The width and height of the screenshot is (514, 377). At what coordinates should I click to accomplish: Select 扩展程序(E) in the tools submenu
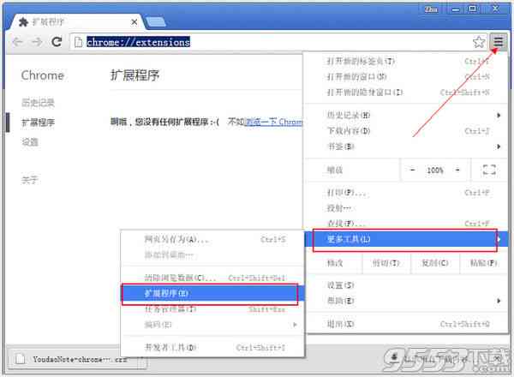(x=213, y=293)
